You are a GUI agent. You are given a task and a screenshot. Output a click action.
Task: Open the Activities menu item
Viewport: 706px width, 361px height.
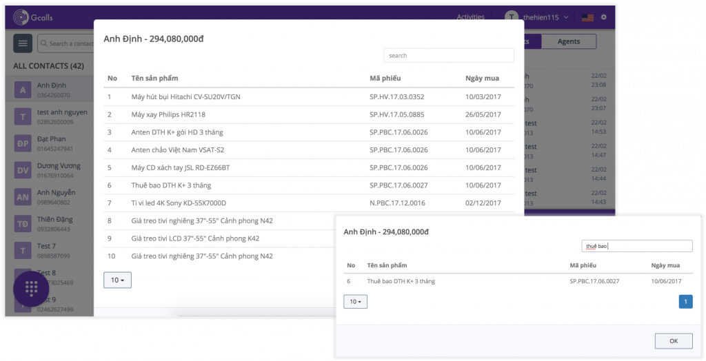tap(470, 17)
